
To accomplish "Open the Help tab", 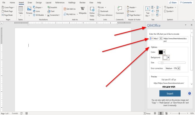I will pyautogui.click(x=99, y=2).
